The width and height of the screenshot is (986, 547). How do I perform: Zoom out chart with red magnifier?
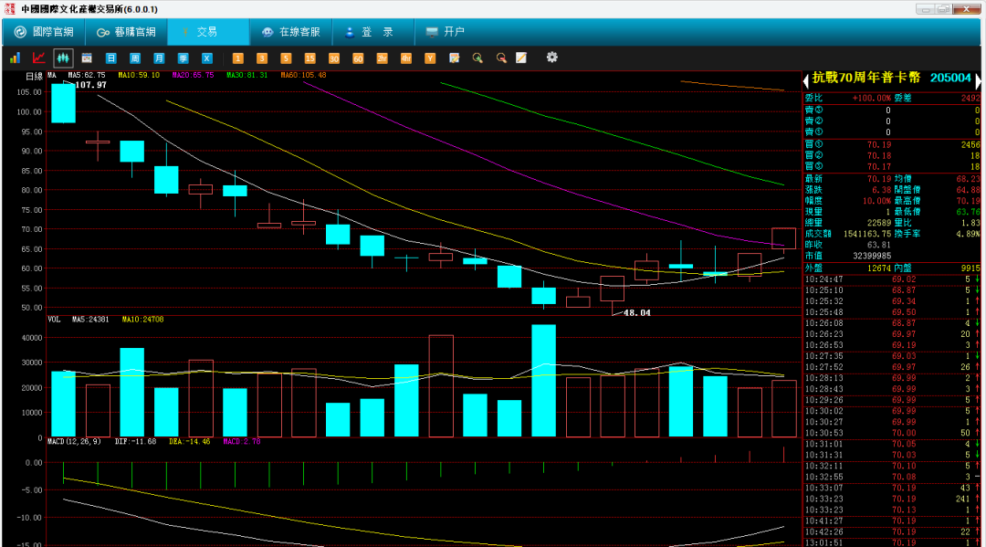coord(501,58)
